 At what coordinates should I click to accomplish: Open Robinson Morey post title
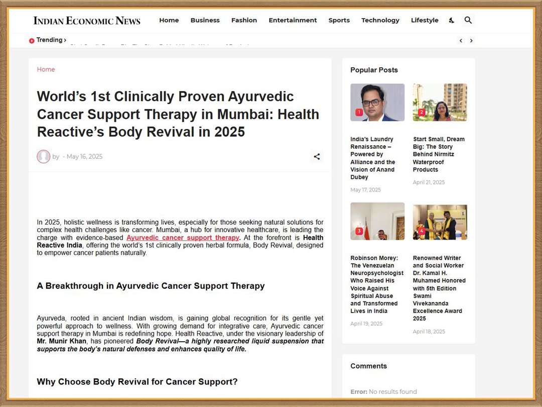(x=377, y=284)
